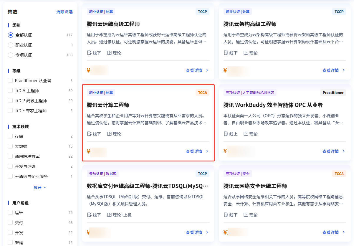The height and width of the screenshot is (246, 354).
Task: Click 职业认证 | 计算 tag on 腾讯云架构高级工程师 card
Action: click(238, 12)
